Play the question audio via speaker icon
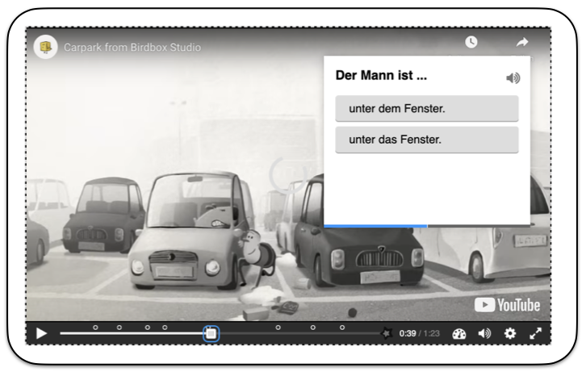 pos(513,78)
